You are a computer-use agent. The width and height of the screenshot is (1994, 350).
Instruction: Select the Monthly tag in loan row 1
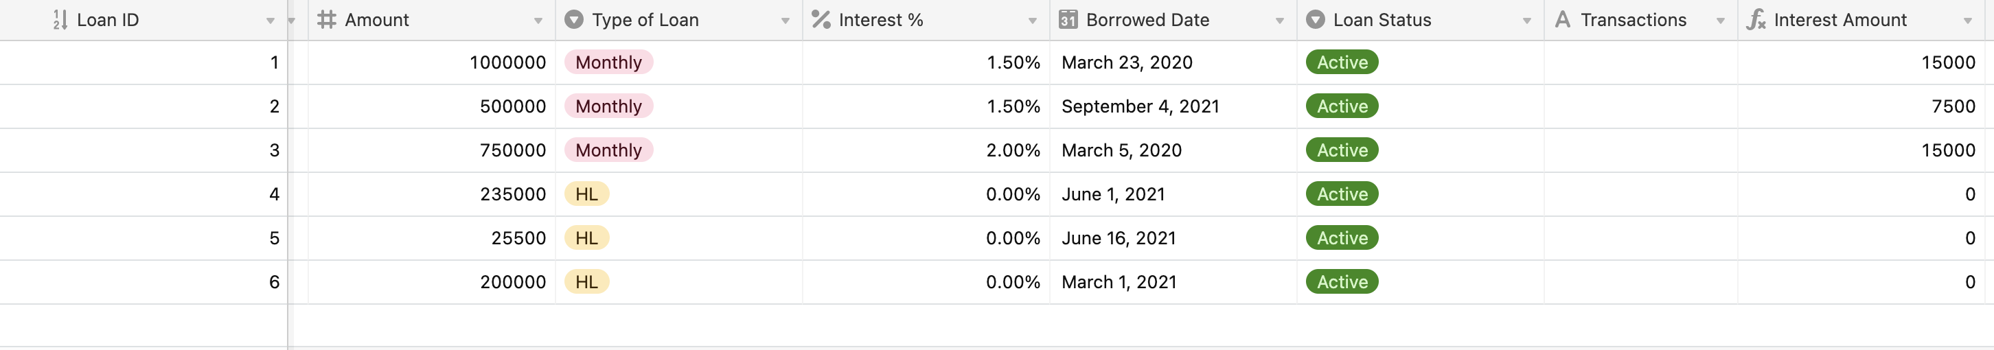point(608,62)
